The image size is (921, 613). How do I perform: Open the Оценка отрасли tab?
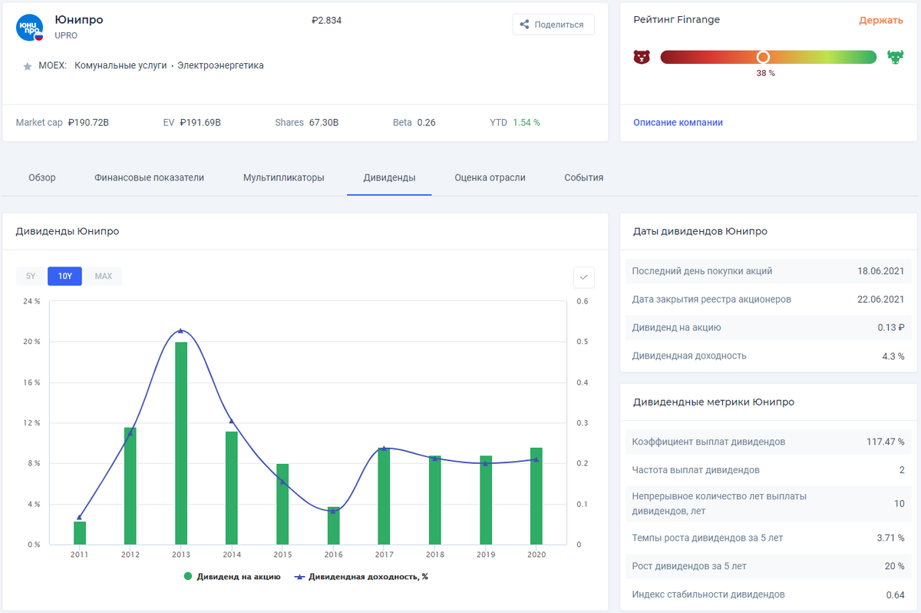490,177
